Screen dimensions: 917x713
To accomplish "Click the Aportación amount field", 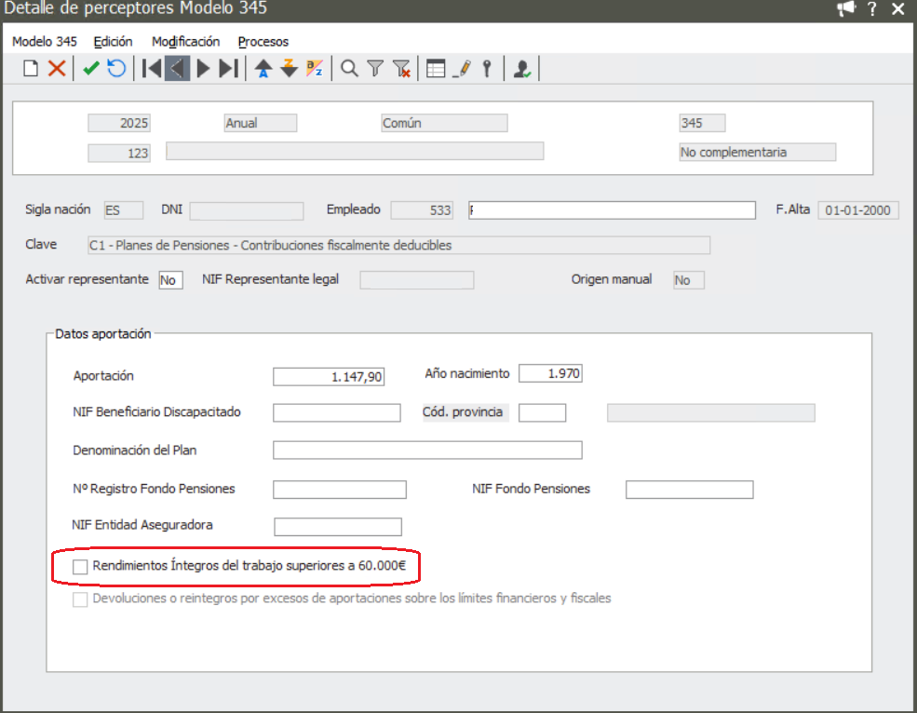I will tap(328, 376).
